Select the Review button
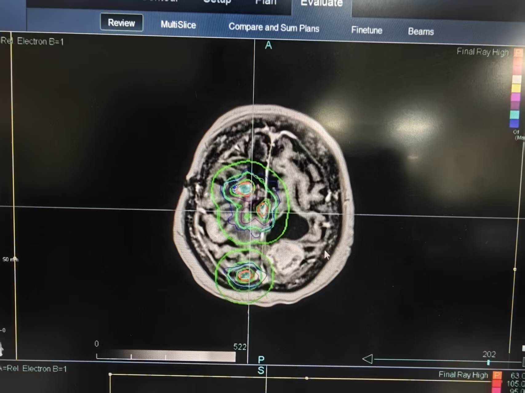 tap(122, 23)
